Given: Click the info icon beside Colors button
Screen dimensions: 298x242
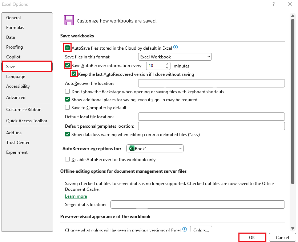Looking at the screenshot, I should [185, 229].
